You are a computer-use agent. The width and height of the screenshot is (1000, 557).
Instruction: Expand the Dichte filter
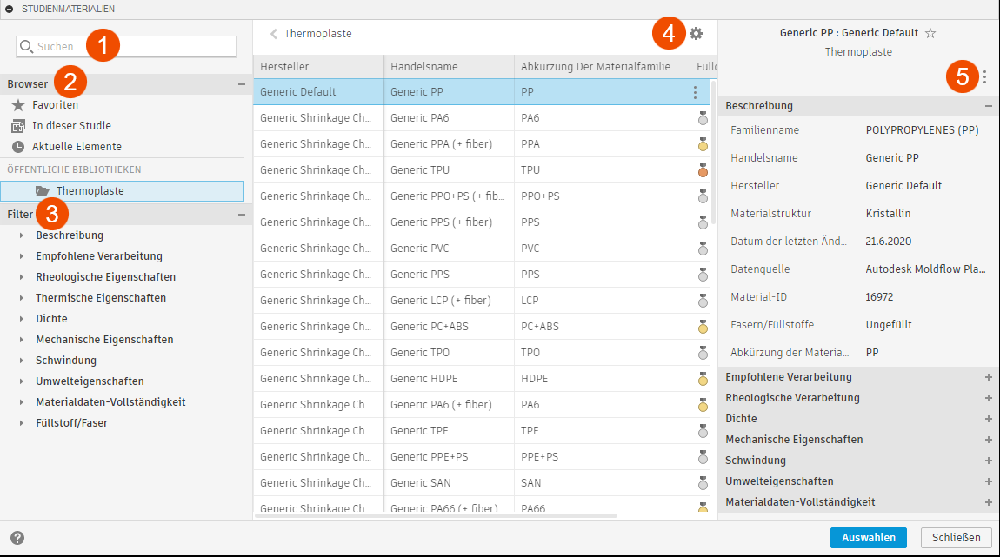[x=22, y=319]
